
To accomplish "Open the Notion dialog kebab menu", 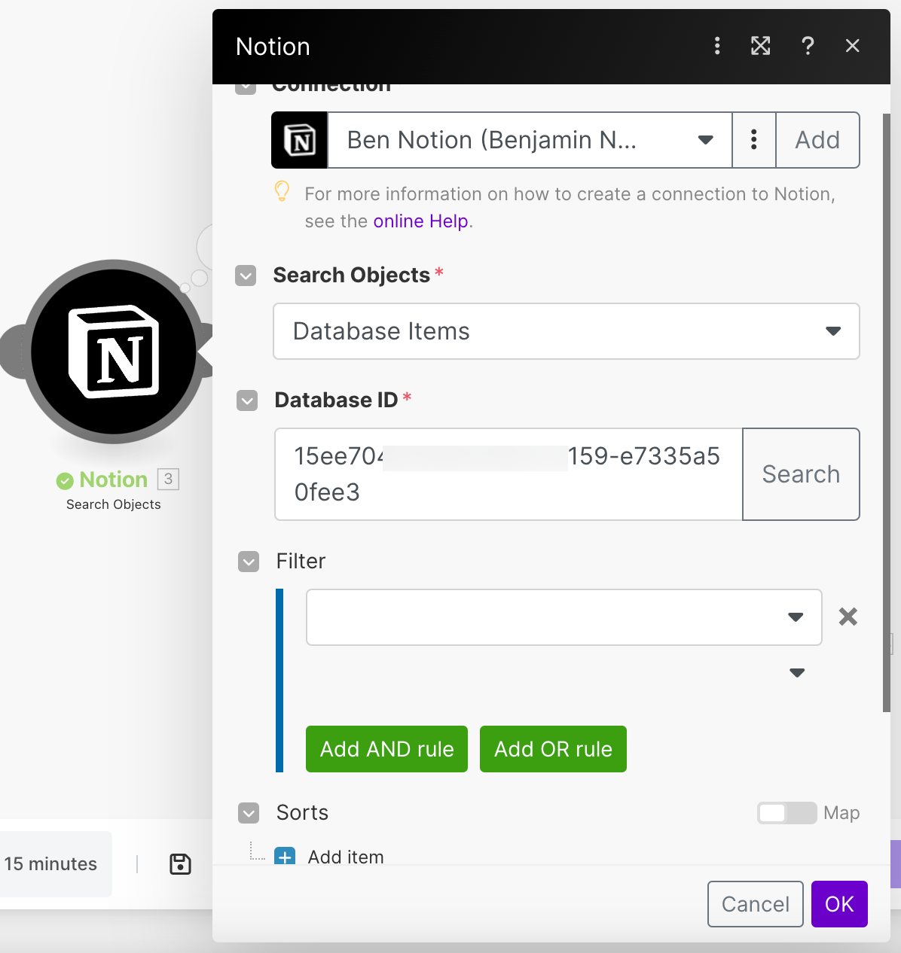I will 717,46.
